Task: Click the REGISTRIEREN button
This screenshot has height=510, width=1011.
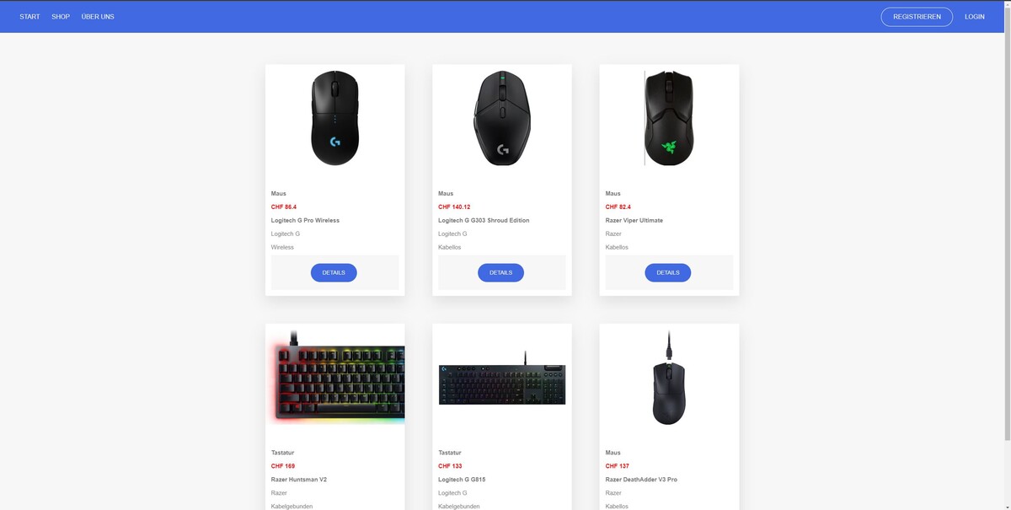Action: tap(917, 17)
